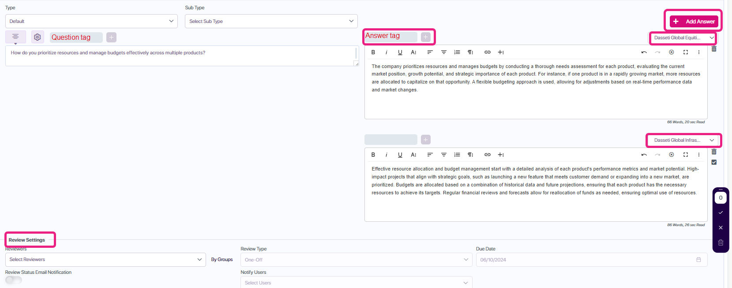Click the question text alignment icon button
Screen dimensions: 732x288
[x=15, y=37]
